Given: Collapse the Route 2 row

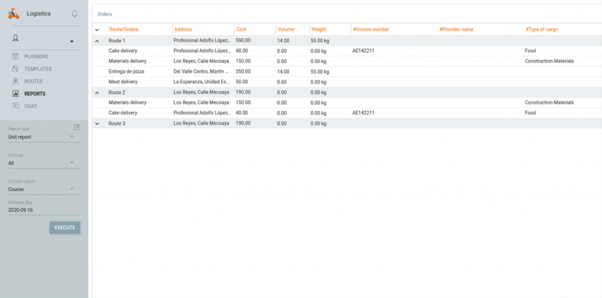Looking at the screenshot, I should [x=97, y=93].
